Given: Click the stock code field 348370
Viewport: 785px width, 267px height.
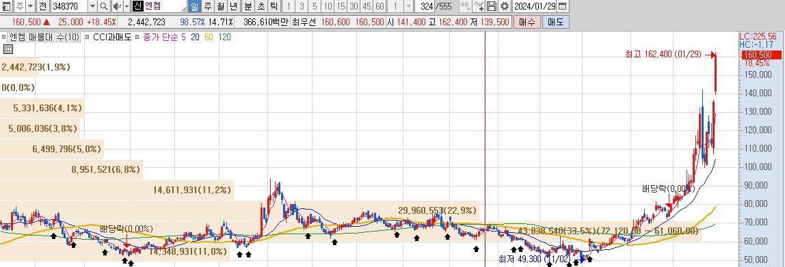Looking at the screenshot, I should click(x=69, y=6).
